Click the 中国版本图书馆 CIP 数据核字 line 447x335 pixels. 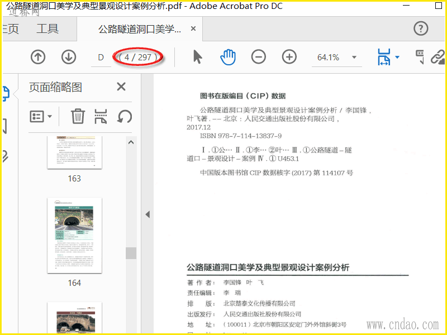[277, 173]
